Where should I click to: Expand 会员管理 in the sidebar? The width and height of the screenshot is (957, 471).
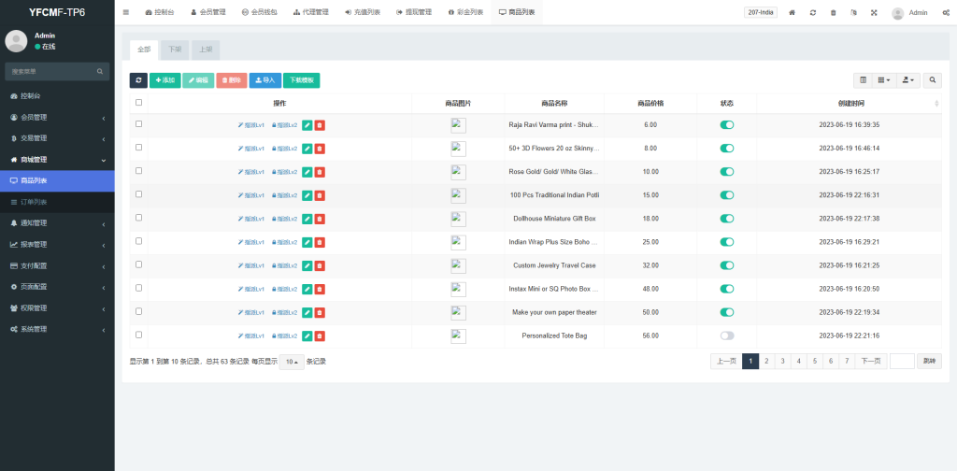point(56,117)
